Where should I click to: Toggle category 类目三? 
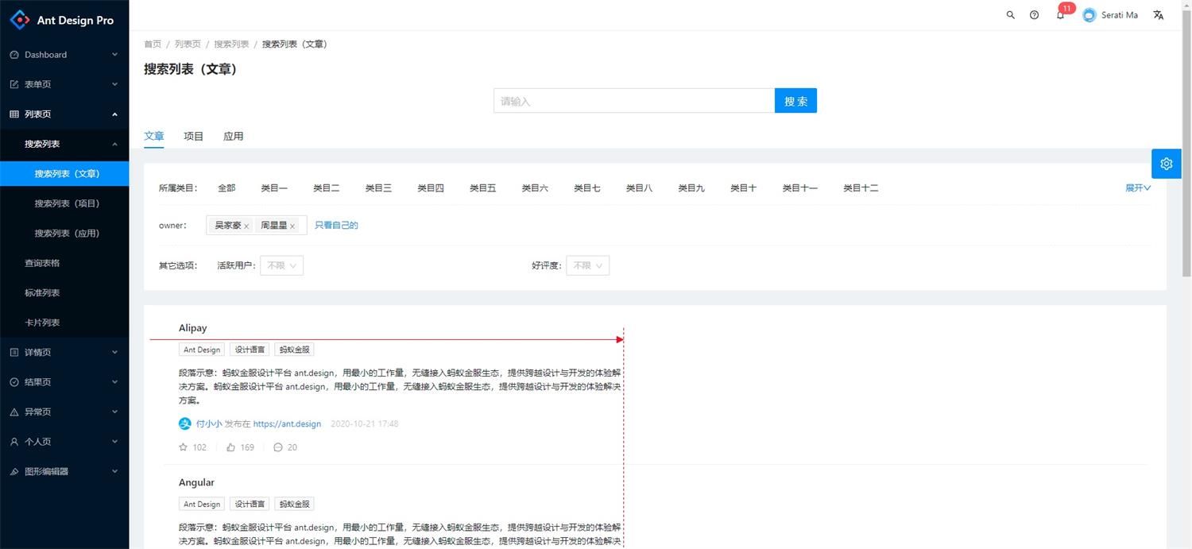click(x=378, y=188)
